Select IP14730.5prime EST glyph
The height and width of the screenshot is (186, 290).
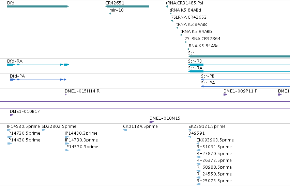[10, 137]
